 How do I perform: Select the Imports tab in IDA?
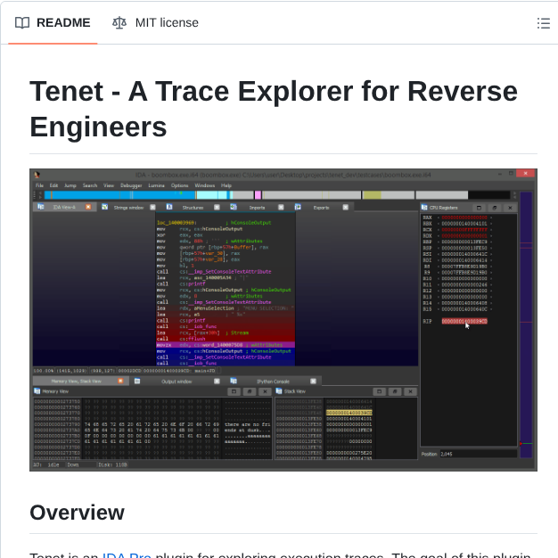(257, 207)
